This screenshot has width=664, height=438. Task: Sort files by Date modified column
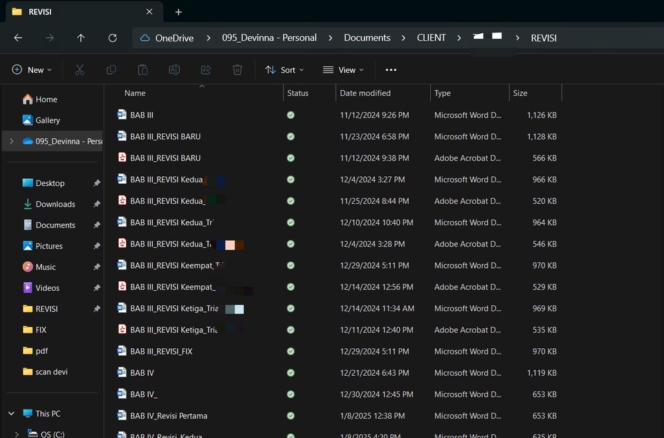(x=365, y=93)
